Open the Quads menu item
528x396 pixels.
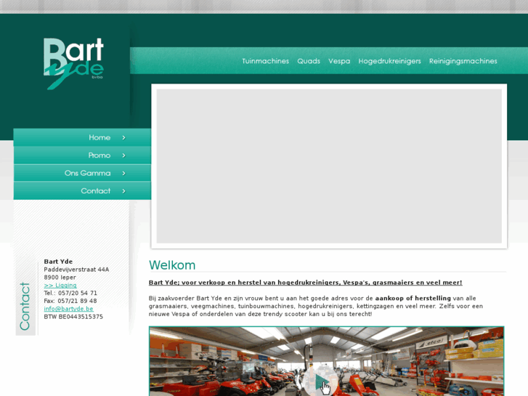[309, 61]
